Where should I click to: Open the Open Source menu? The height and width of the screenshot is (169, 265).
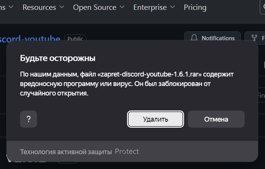pos(95,8)
